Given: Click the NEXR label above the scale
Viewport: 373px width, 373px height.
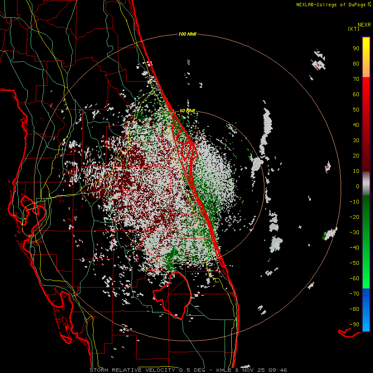Looking at the screenshot, I should click(x=364, y=25).
